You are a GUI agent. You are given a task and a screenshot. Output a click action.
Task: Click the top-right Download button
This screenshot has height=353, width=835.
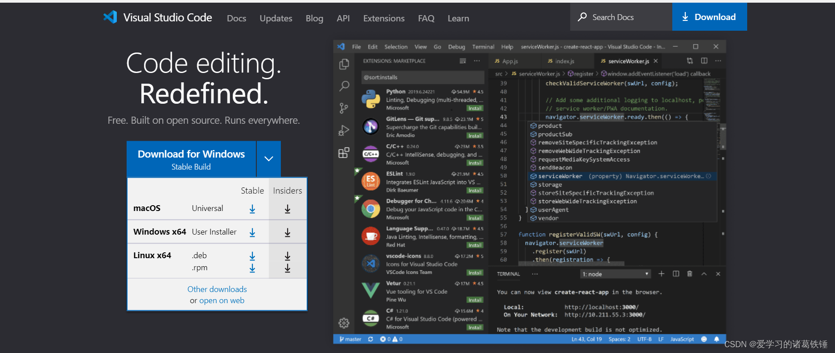coord(709,17)
